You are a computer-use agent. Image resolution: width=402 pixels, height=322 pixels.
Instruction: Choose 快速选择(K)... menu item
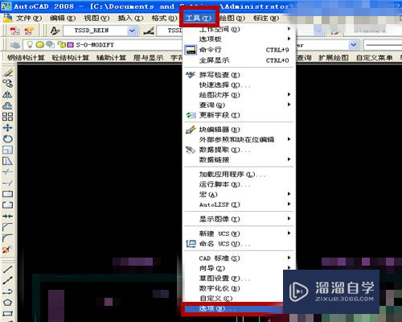tap(240, 85)
